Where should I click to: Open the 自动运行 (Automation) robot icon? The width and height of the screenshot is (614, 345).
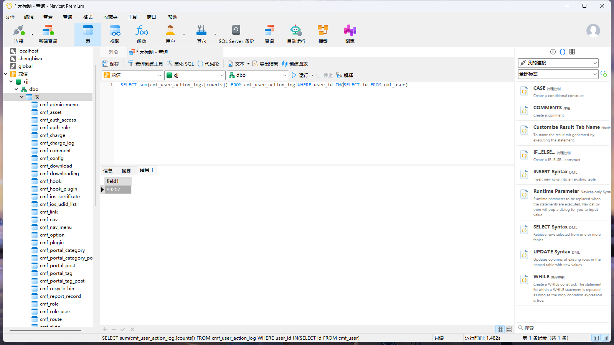click(x=296, y=34)
